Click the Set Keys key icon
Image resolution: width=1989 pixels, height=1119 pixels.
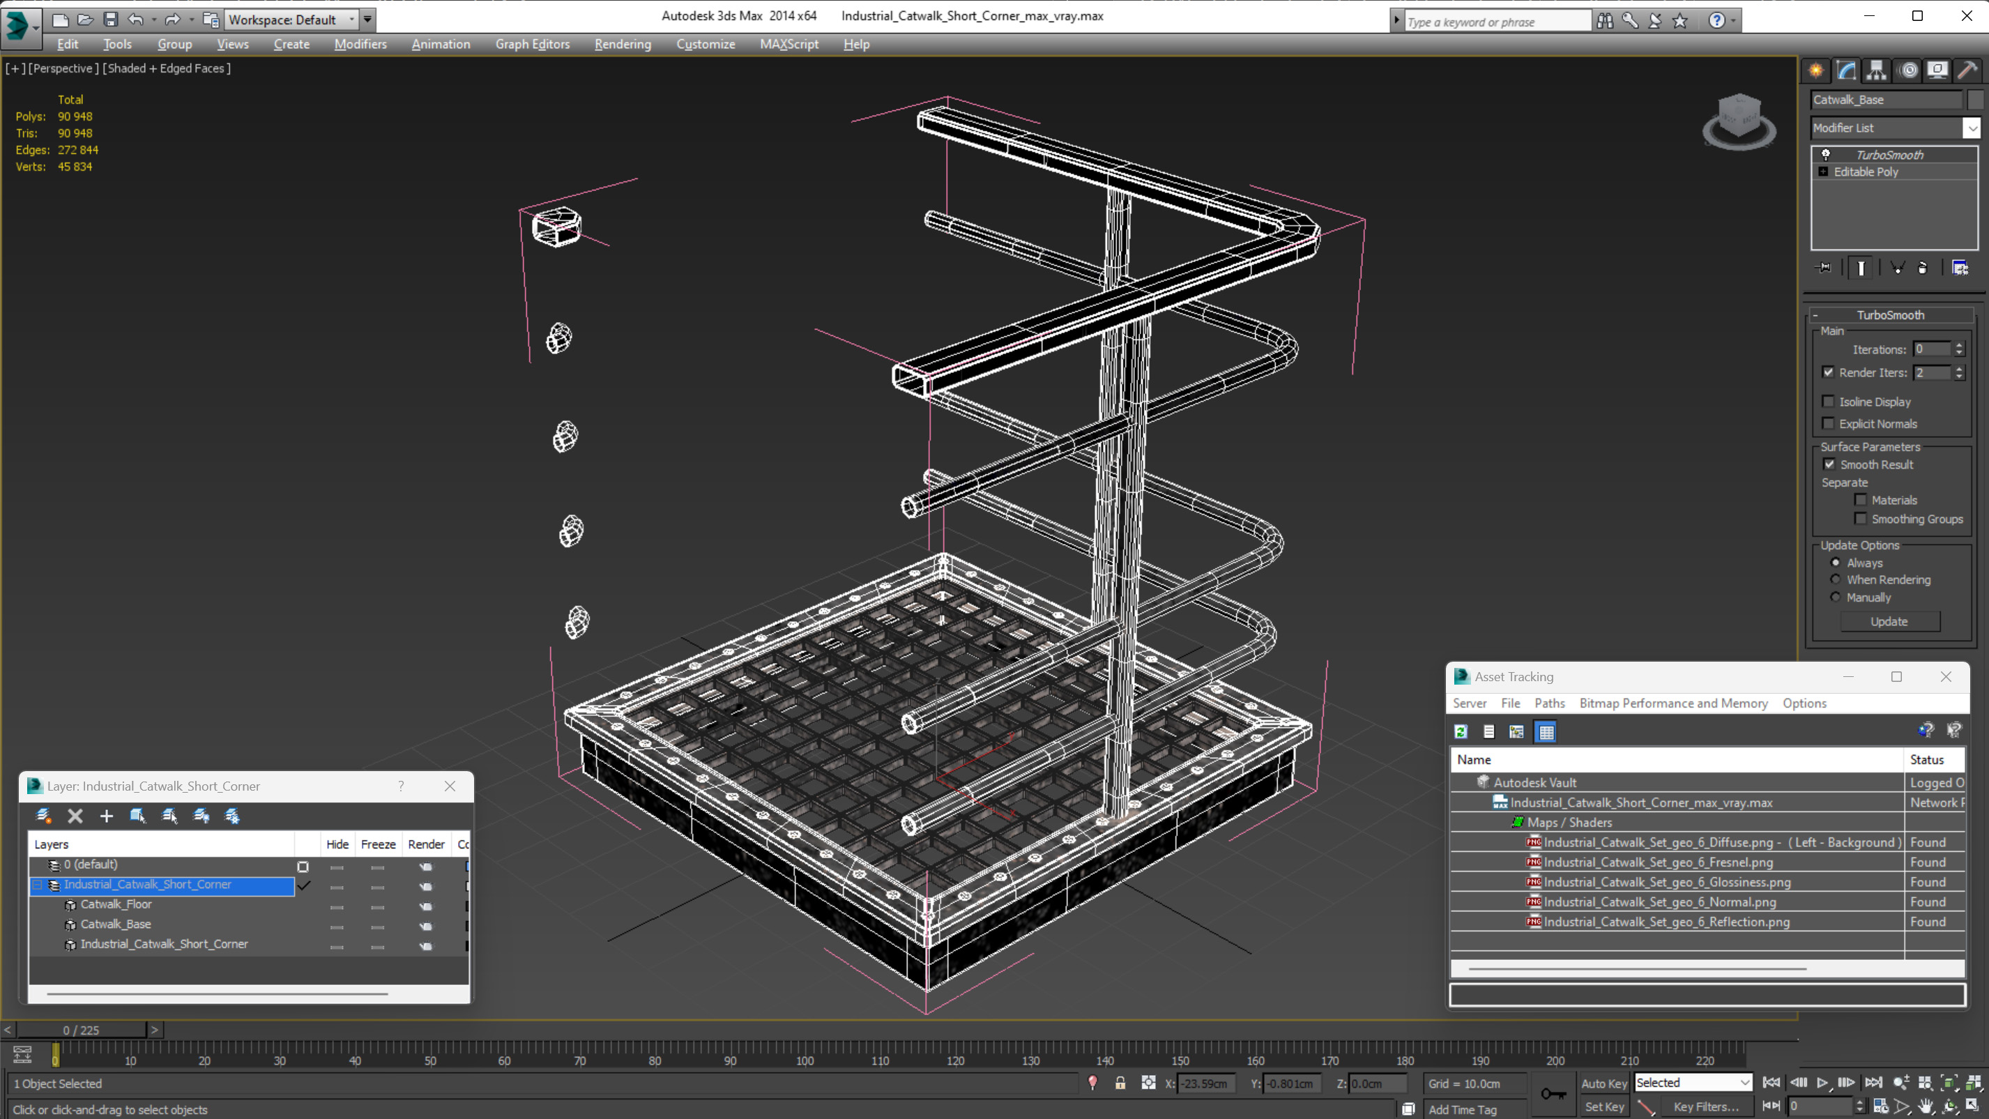click(1553, 1095)
